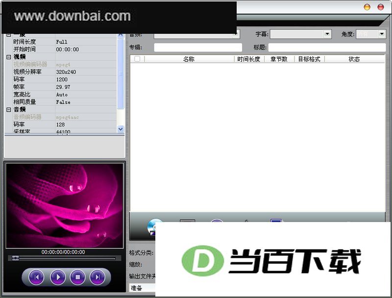Stop the preview playback
This screenshot has height=298, width=392.
(x=77, y=277)
